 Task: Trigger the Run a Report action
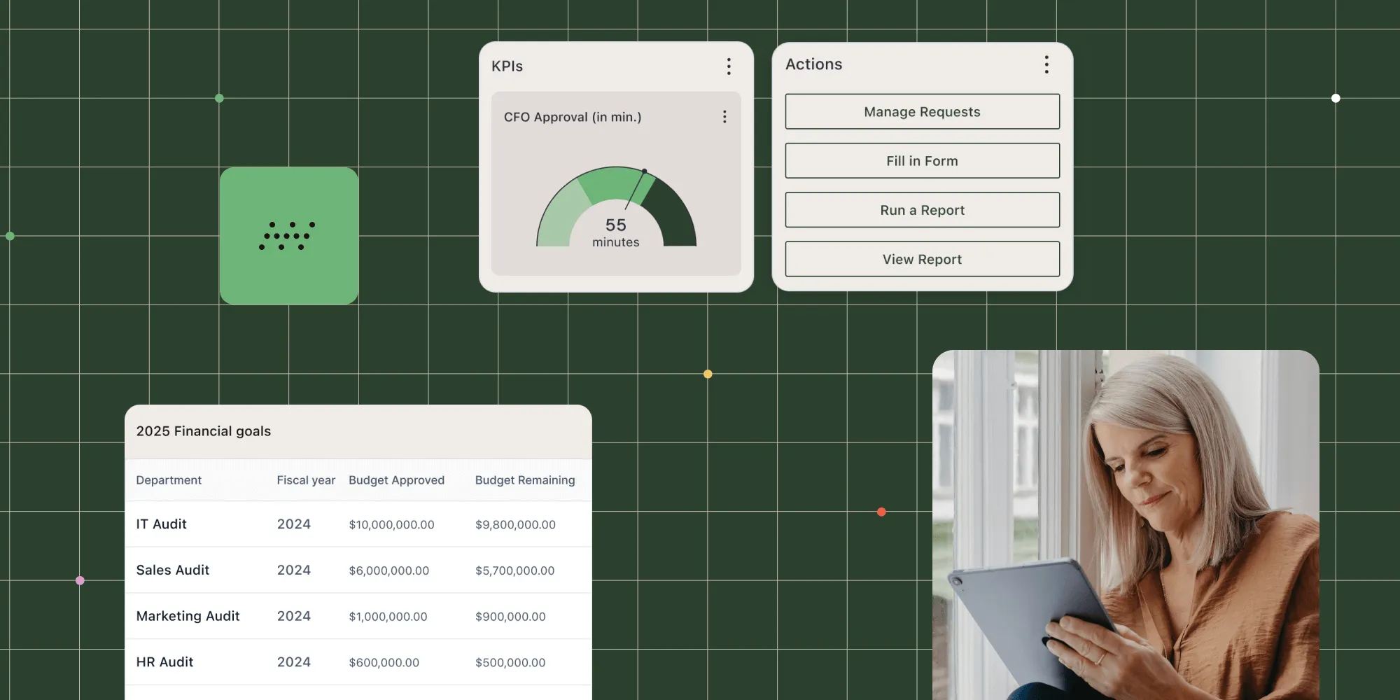click(x=922, y=209)
